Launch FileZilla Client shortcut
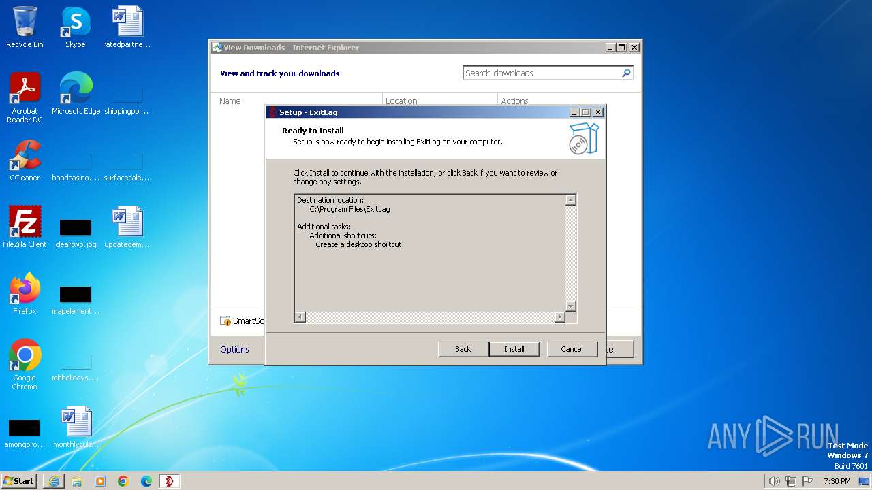Screen dimensions: 872x490 tap(25, 227)
